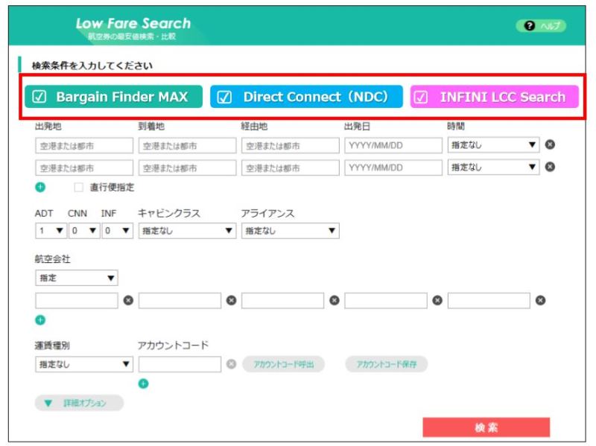The image size is (596, 446).
Task: Remove the second airline code field
Action: click(x=231, y=301)
